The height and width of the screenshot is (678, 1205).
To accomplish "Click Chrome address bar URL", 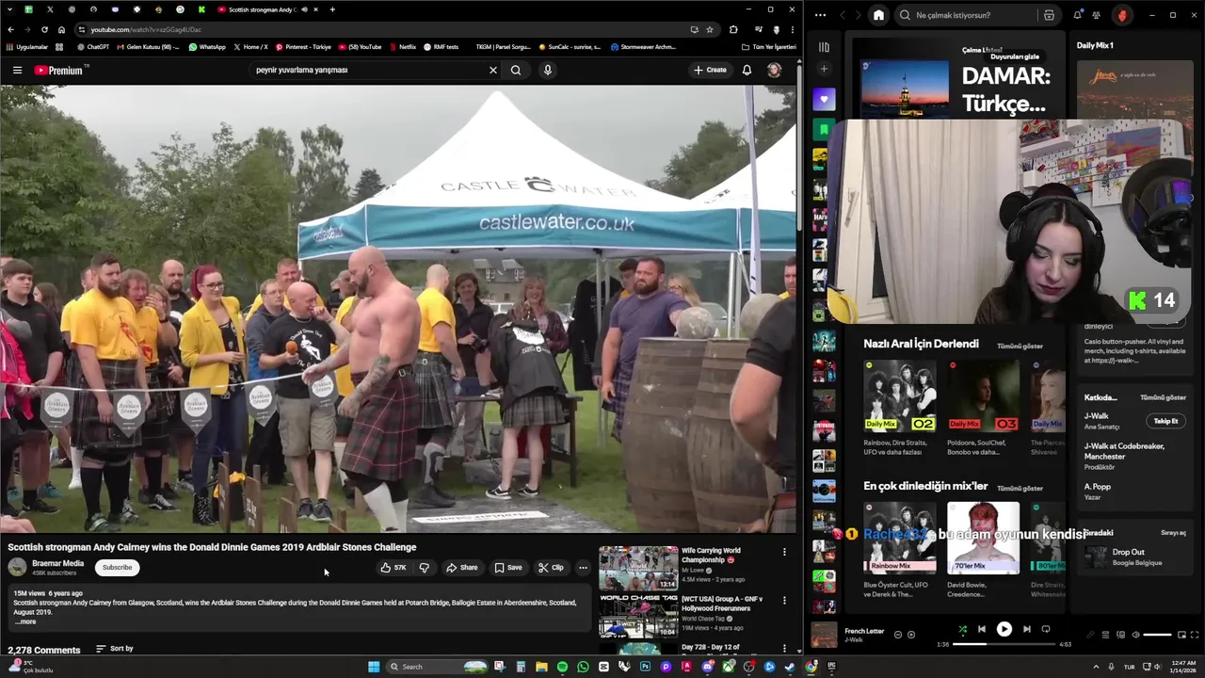I will (146, 29).
